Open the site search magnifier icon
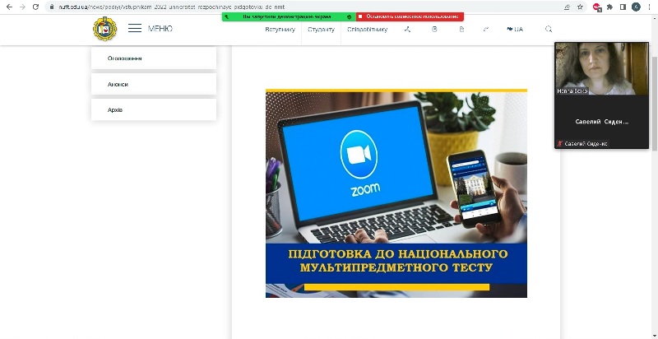Screen dimensions: 658x339 click(549, 29)
